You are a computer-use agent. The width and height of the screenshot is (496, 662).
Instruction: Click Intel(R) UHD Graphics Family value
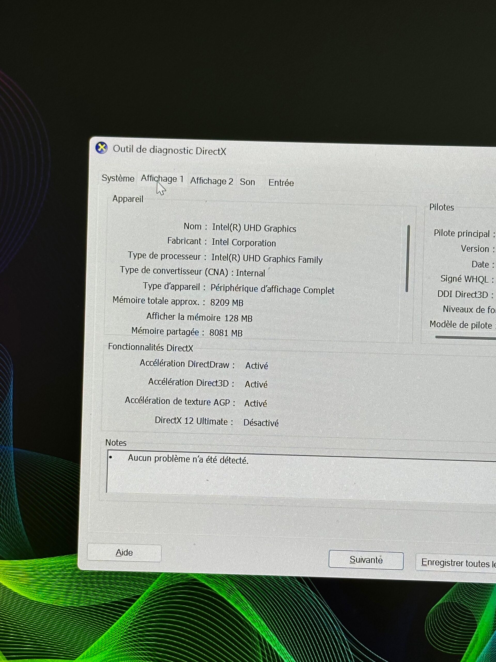(x=267, y=259)
